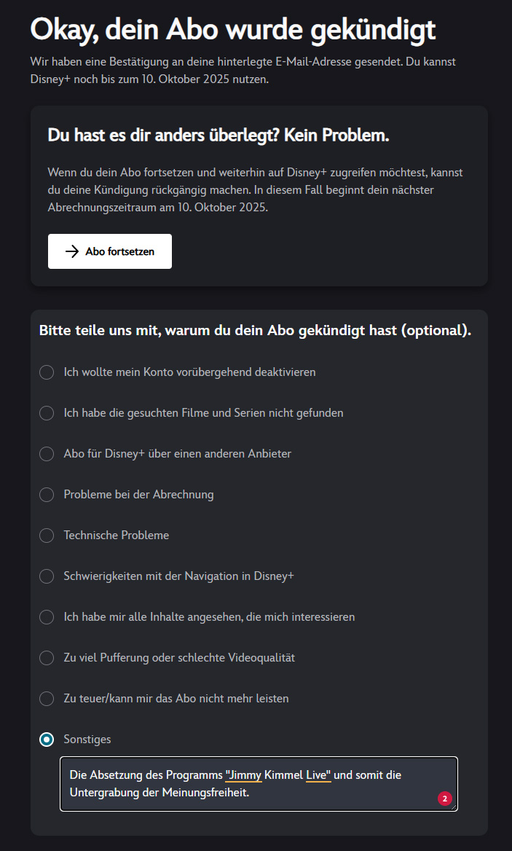Click the resize grip of the feedback textarea
This screenshot has width=512, height=851.
click(454, 807)
